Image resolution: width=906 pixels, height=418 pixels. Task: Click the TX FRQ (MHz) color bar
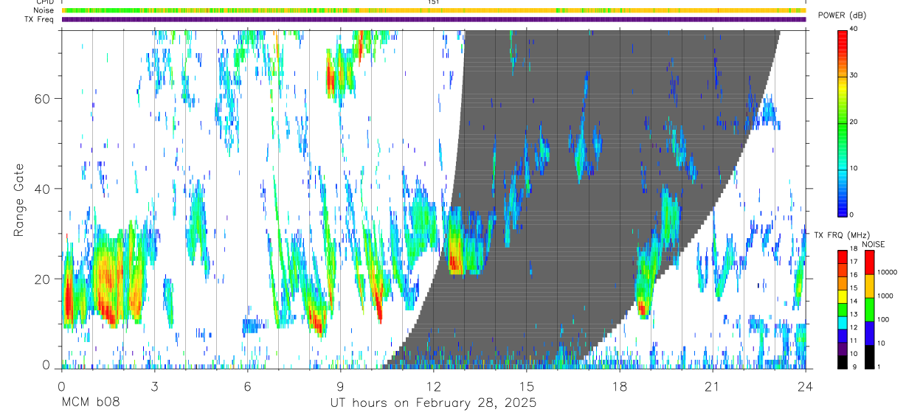point(843,309)
